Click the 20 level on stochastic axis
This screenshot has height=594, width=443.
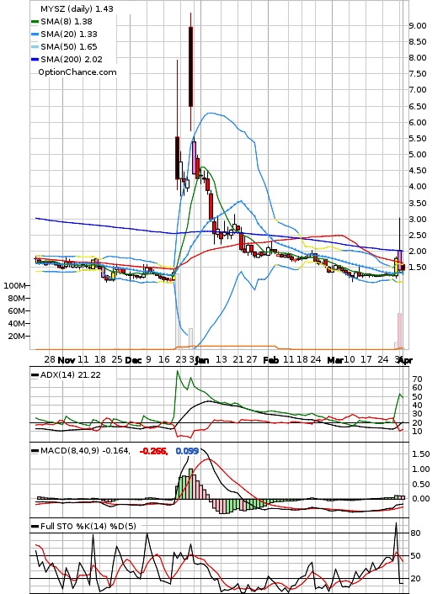click(415, 579)
